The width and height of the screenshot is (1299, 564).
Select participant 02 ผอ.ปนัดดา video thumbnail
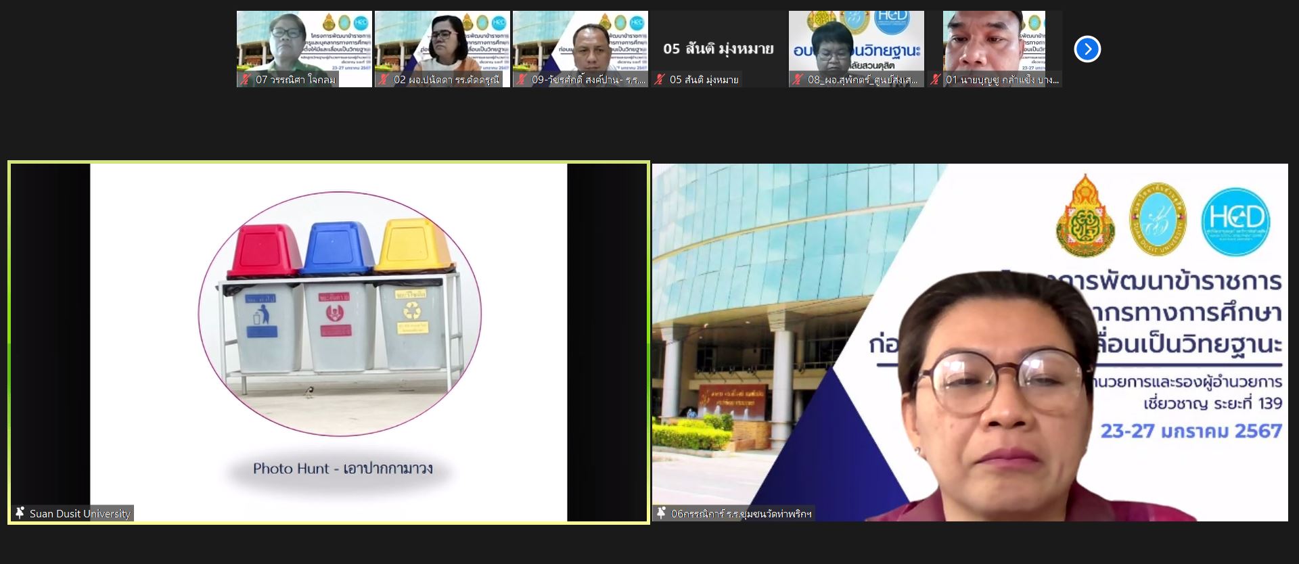tap(442, 42)
